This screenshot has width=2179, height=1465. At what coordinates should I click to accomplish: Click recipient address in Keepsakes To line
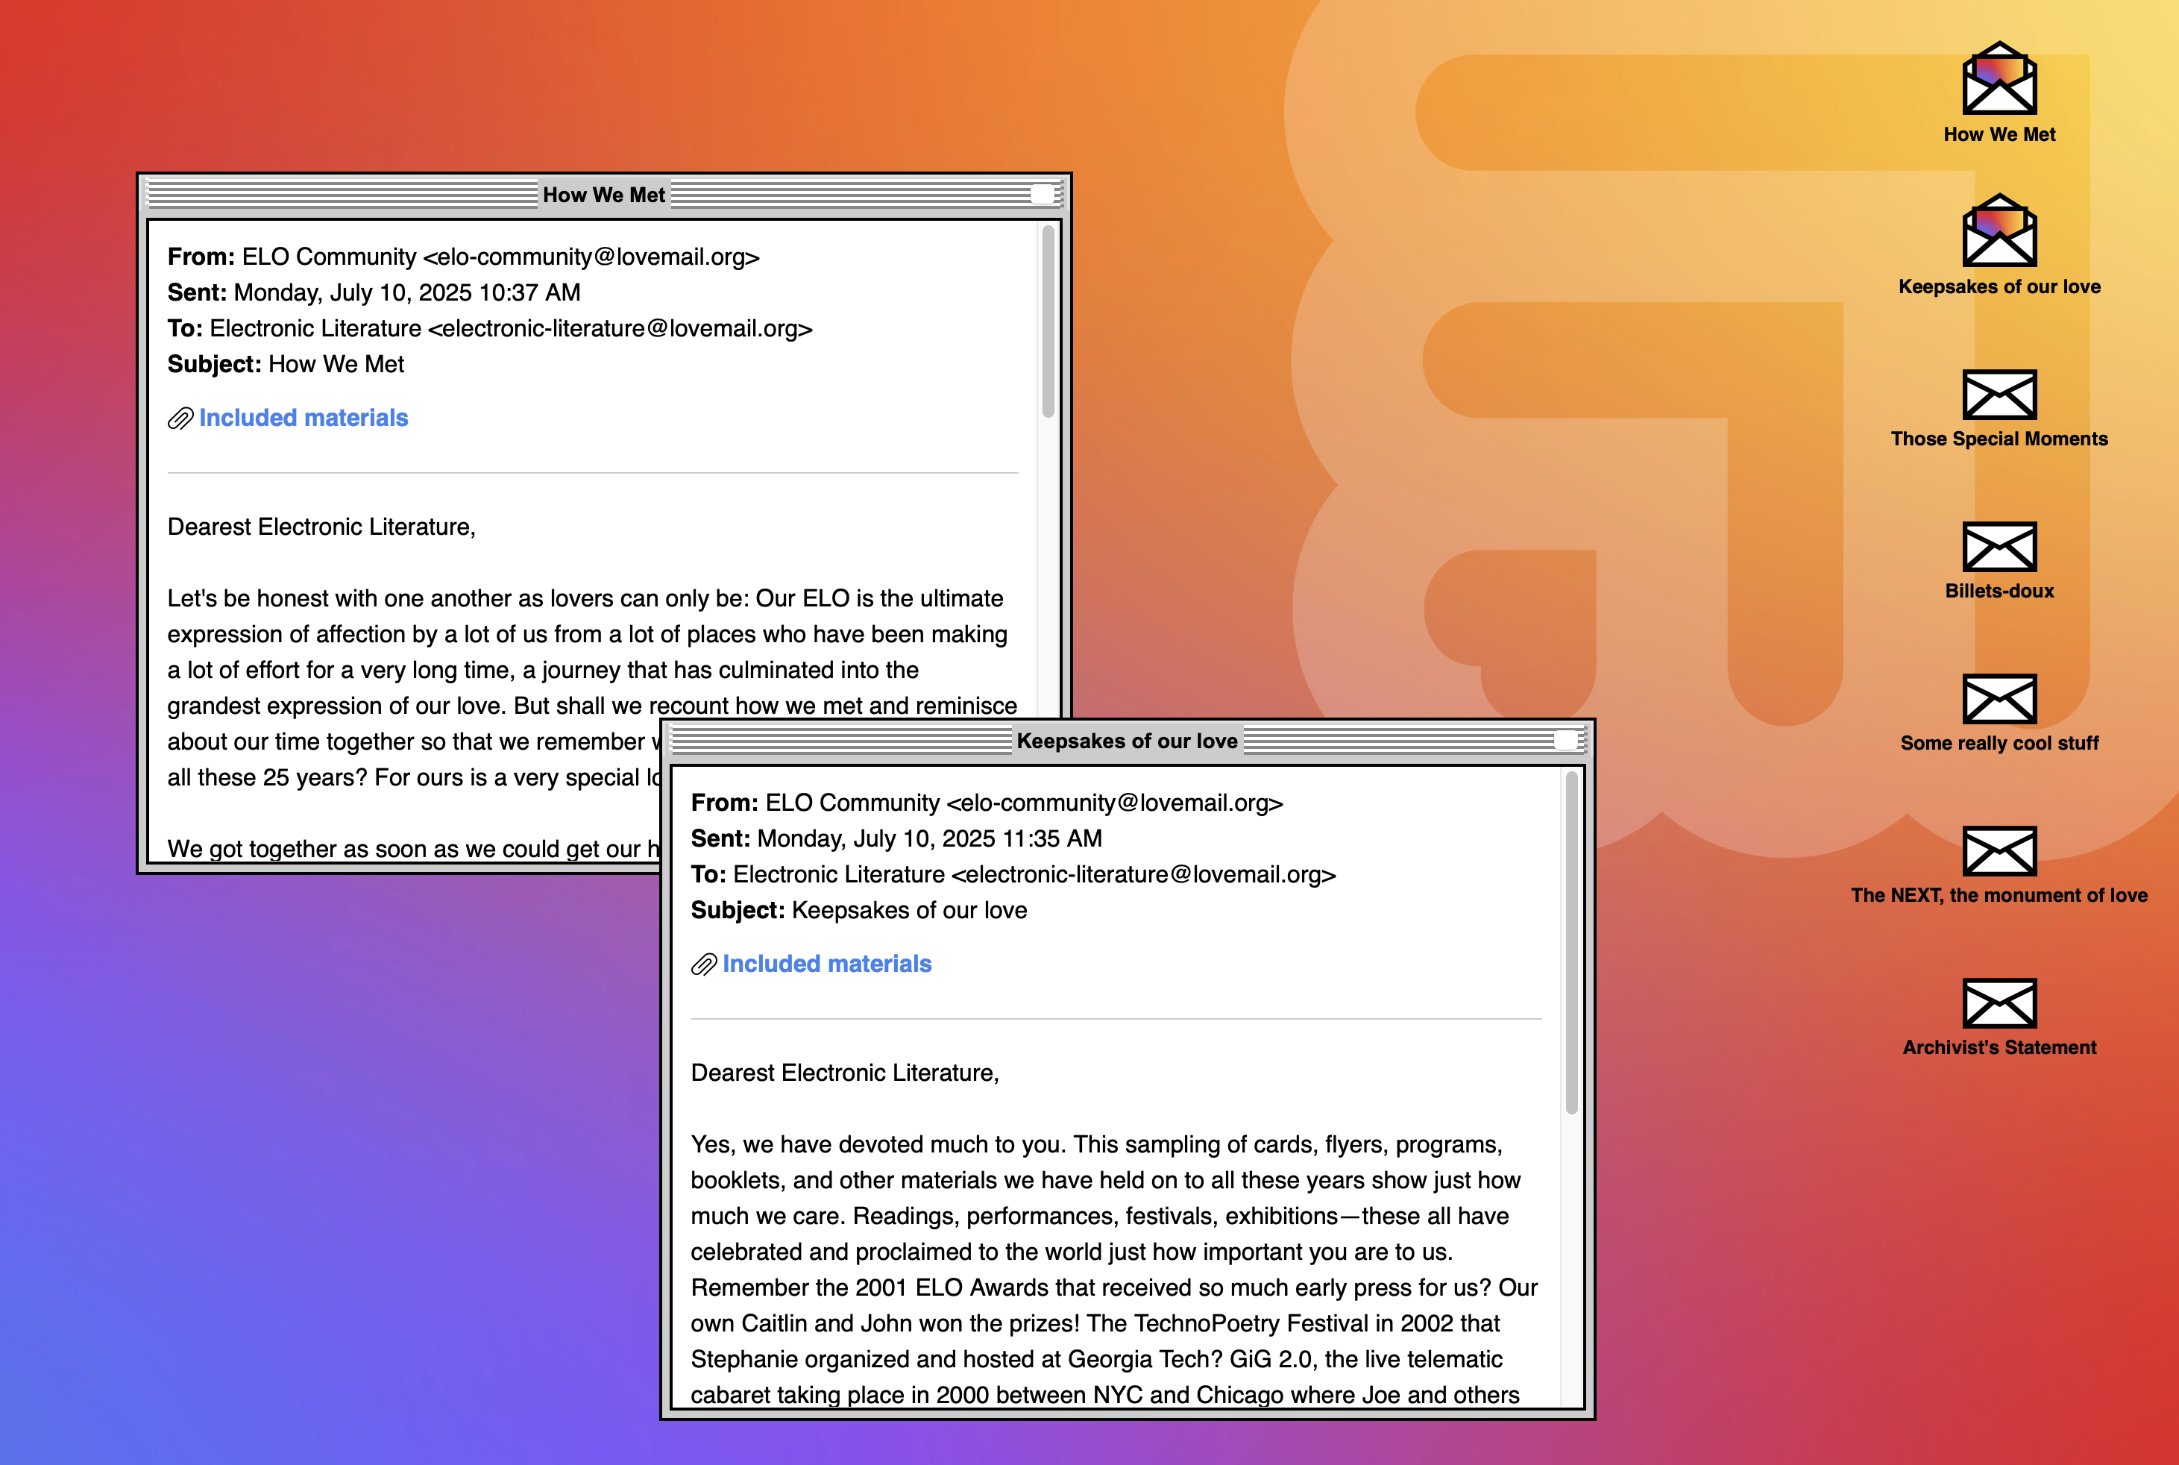click(1144, 874)
